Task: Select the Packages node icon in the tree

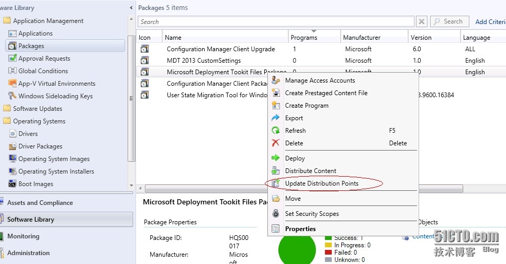Action: coord(12,46)
